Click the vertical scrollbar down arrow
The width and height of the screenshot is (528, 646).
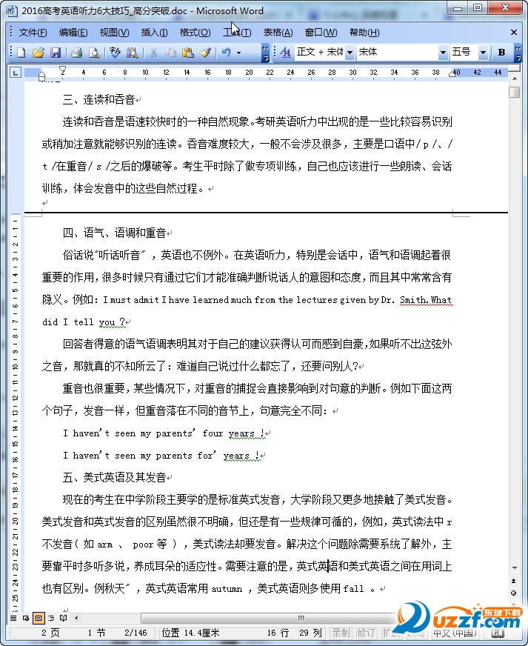pos(515,567)
